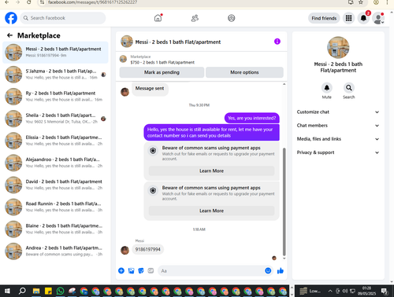Attach a photo with the image icon
Image resolution: width=394 pixels, height=297 pixels.
[131, 270]
